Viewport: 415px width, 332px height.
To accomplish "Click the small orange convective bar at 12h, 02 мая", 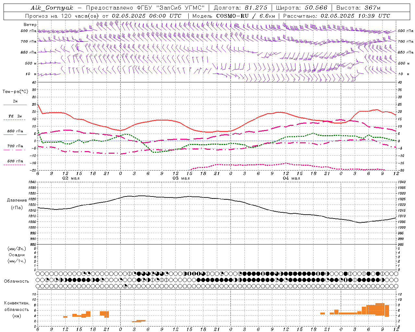I will tap(65, 317).
